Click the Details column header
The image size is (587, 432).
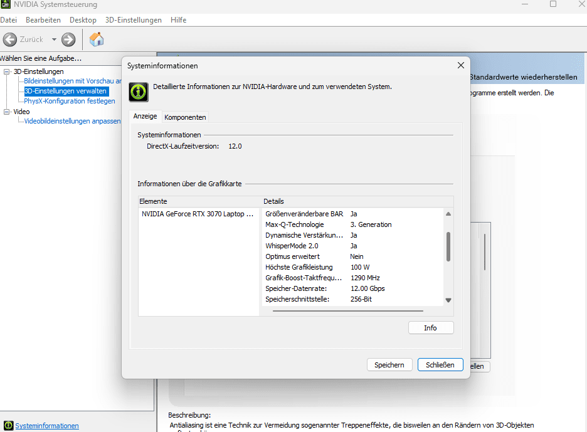click(357, 201)
